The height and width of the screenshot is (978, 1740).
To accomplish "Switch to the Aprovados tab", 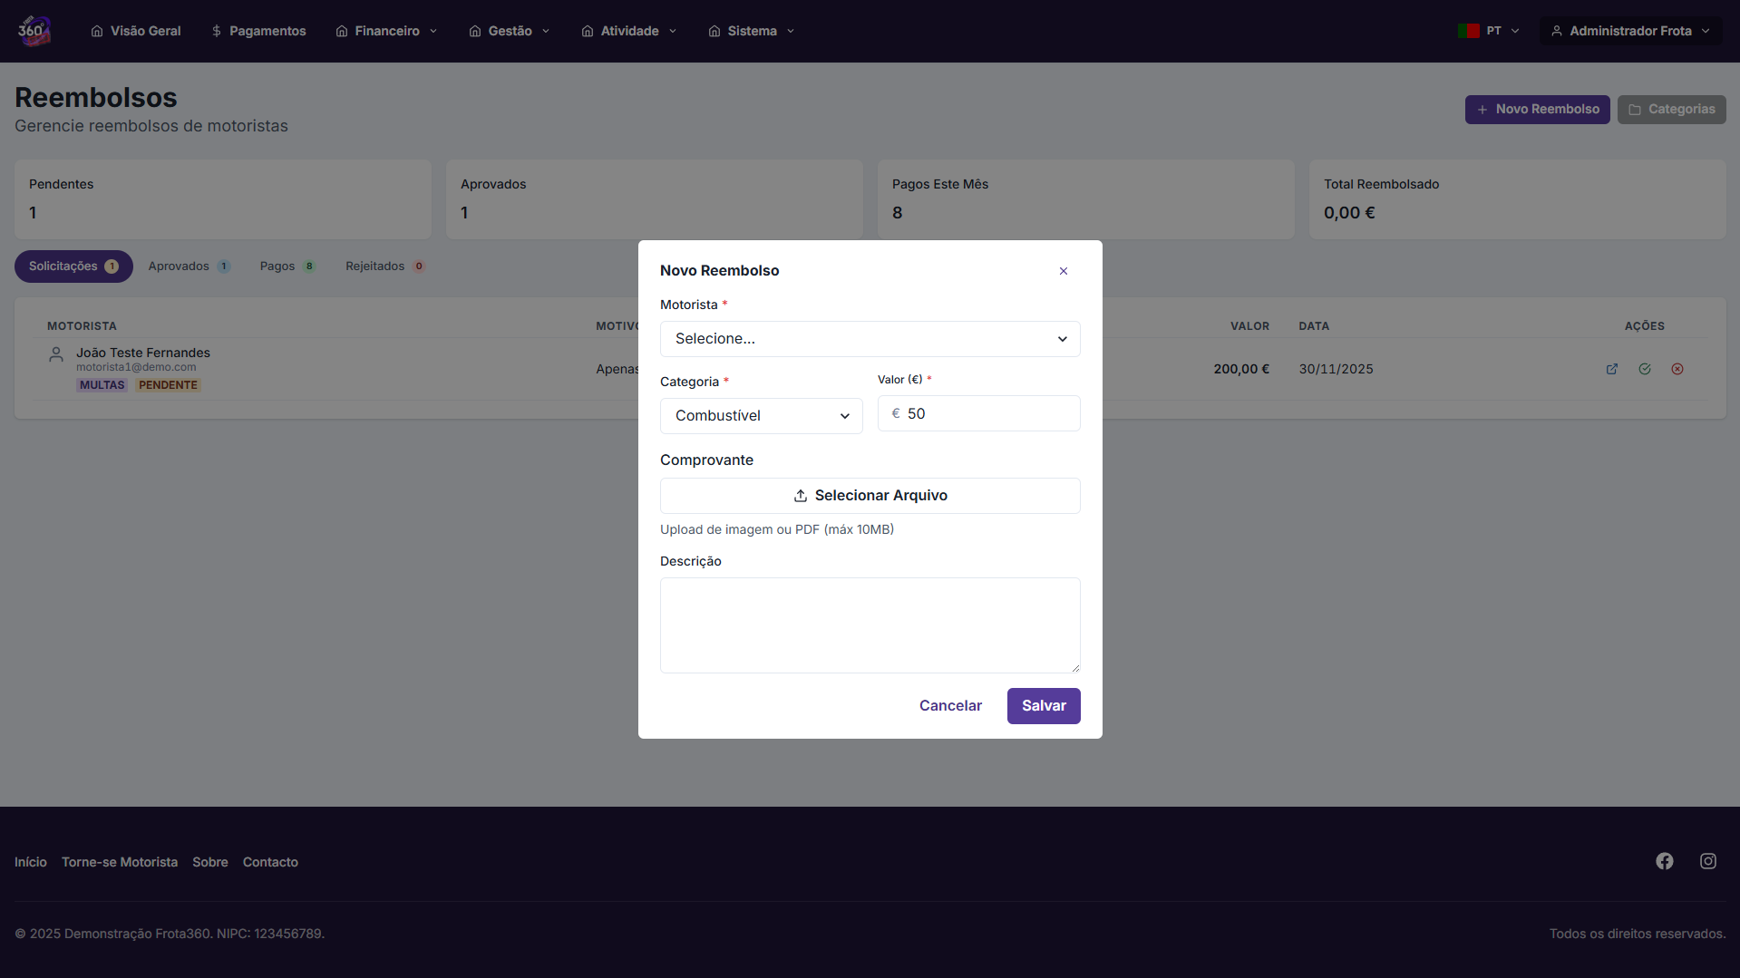I will point(189,266).
